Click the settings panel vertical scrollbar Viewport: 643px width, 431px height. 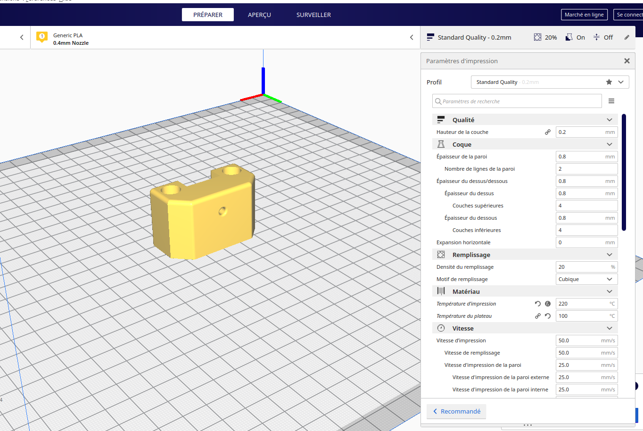tap(624, 172)
